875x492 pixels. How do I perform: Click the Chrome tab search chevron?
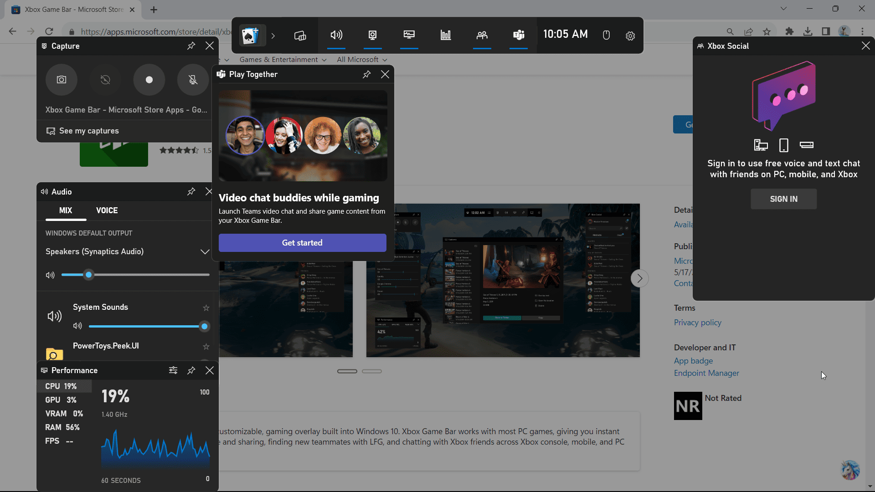coord(783,9)
